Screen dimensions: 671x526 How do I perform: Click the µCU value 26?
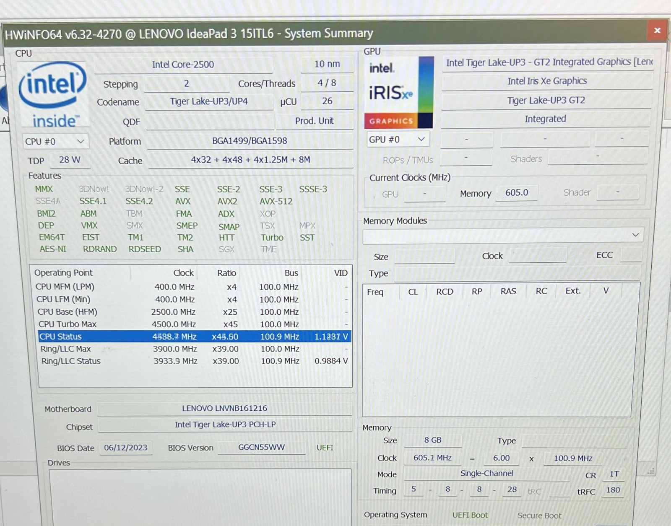(x=327, y=101)
